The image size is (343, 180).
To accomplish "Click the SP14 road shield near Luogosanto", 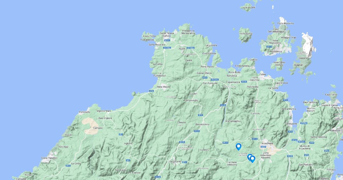I will [x=185, y=162].
